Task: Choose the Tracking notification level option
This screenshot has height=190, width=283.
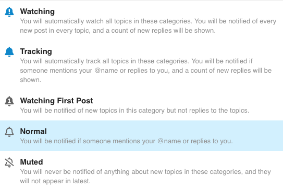Action: tap(142, 65)
